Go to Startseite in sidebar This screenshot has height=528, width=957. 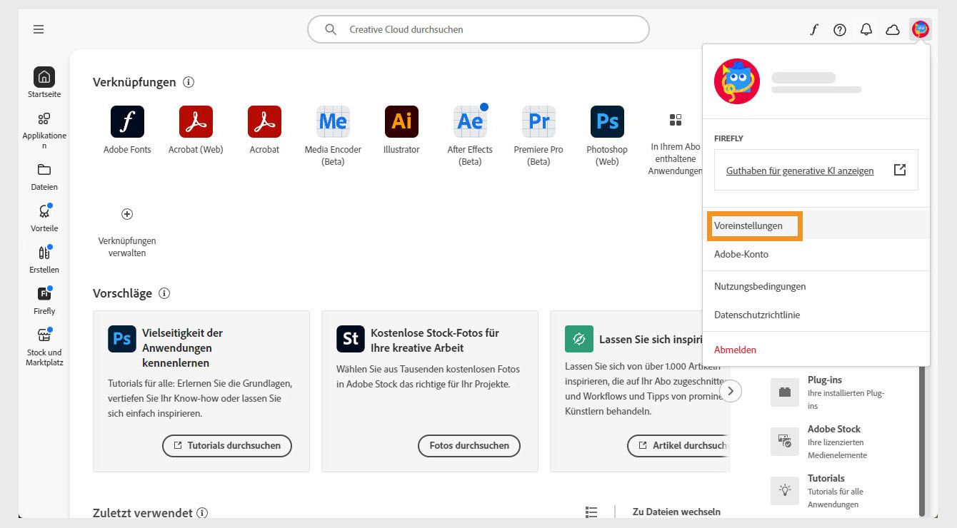click(44, 83)
